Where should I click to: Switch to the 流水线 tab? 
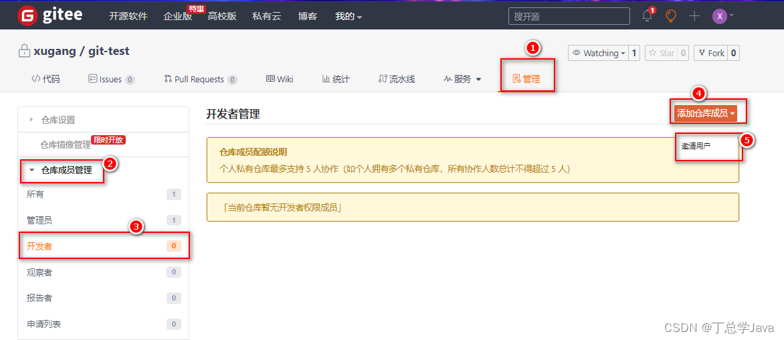point(397,79)
